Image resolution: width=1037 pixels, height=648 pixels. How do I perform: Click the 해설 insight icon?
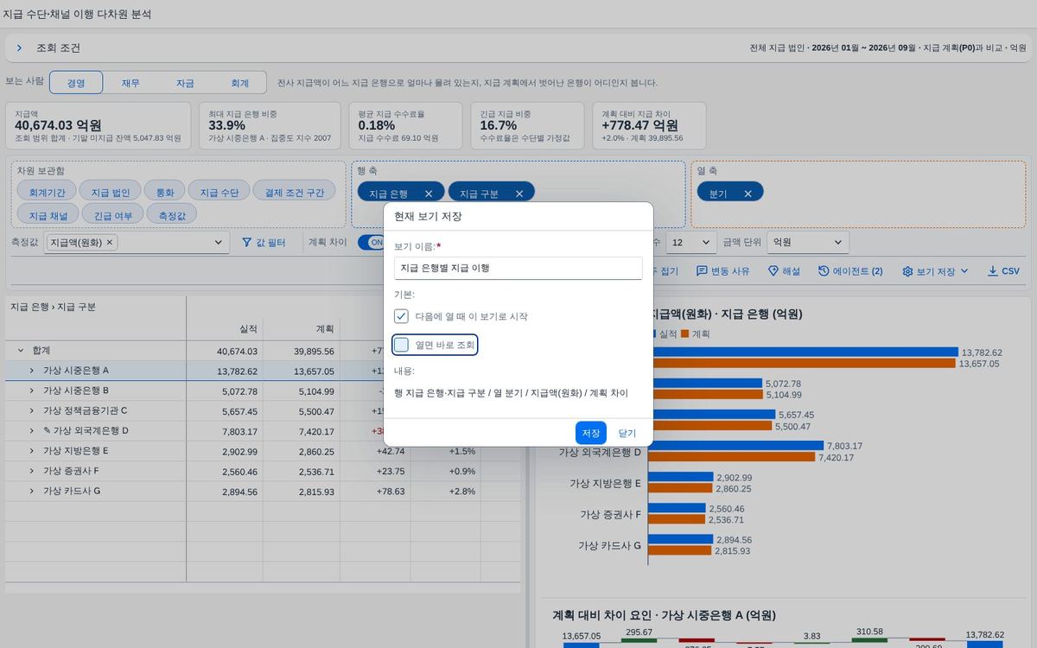(x=773, y=271)
